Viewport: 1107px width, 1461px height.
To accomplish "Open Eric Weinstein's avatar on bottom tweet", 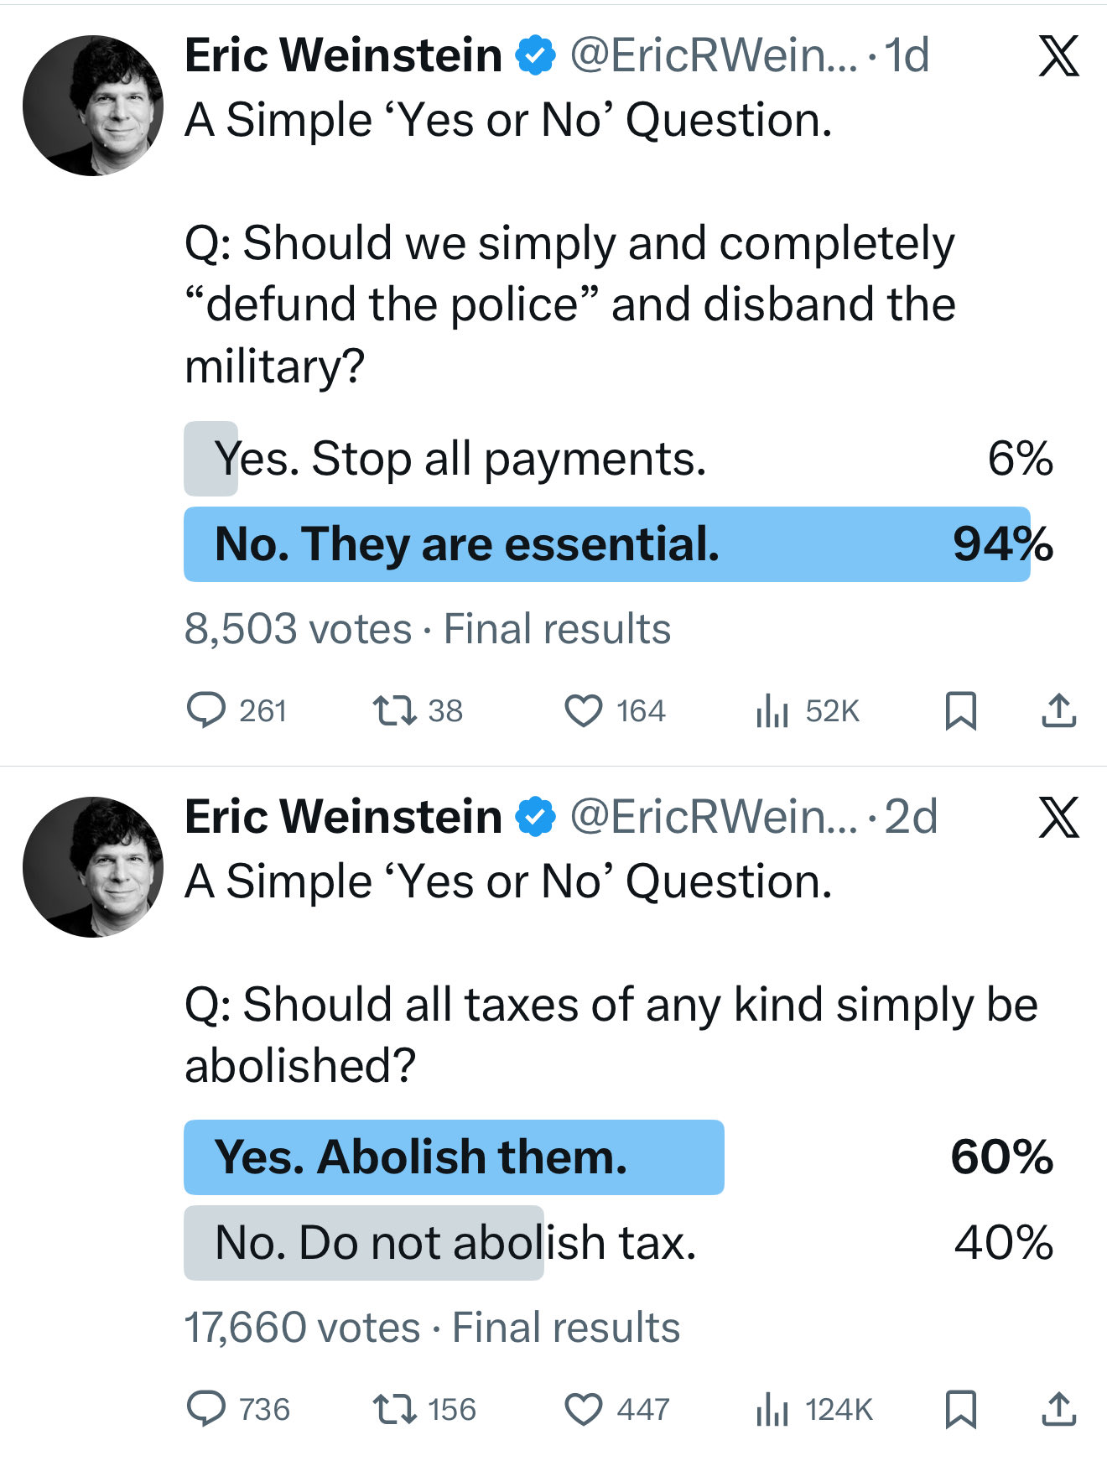I will point(93,867).
